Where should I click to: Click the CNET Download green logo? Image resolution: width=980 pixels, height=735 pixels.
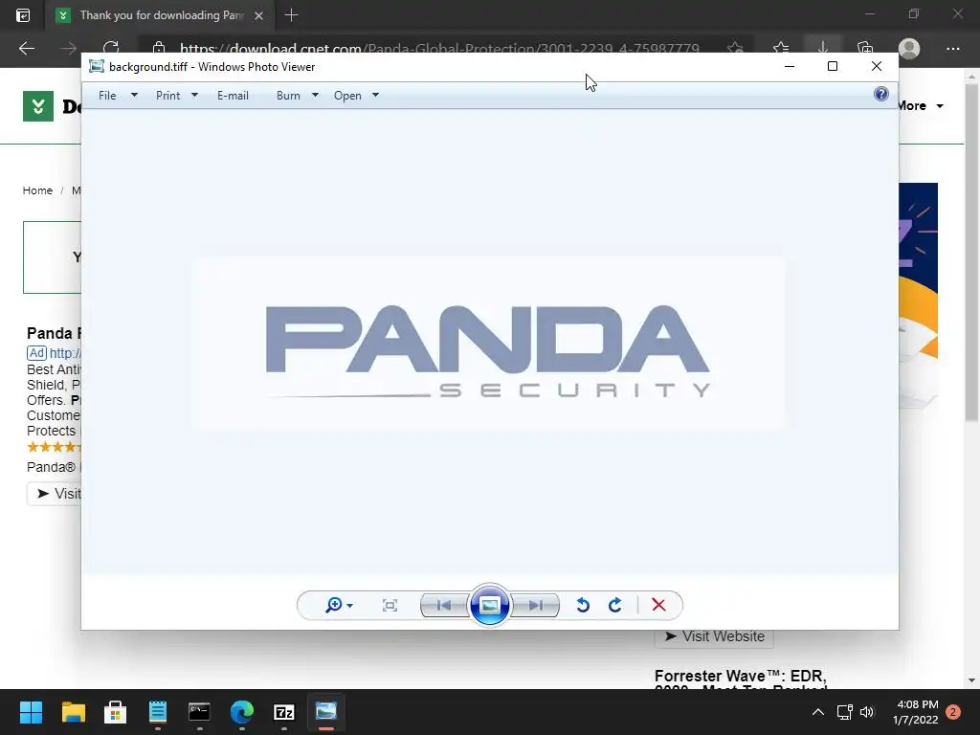tap(38, 106)
